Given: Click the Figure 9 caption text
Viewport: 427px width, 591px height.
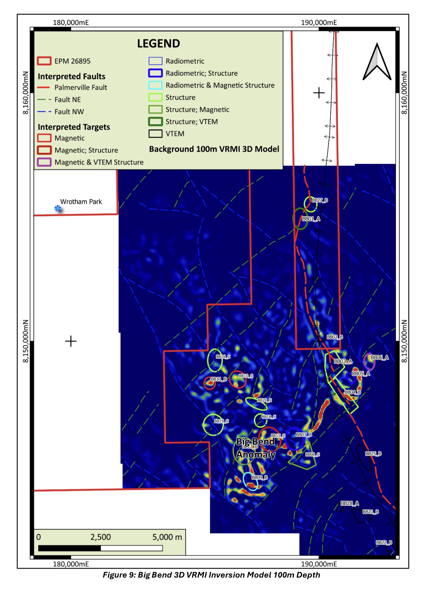Looking at the screenshot, I should click(x=211, y=575).
